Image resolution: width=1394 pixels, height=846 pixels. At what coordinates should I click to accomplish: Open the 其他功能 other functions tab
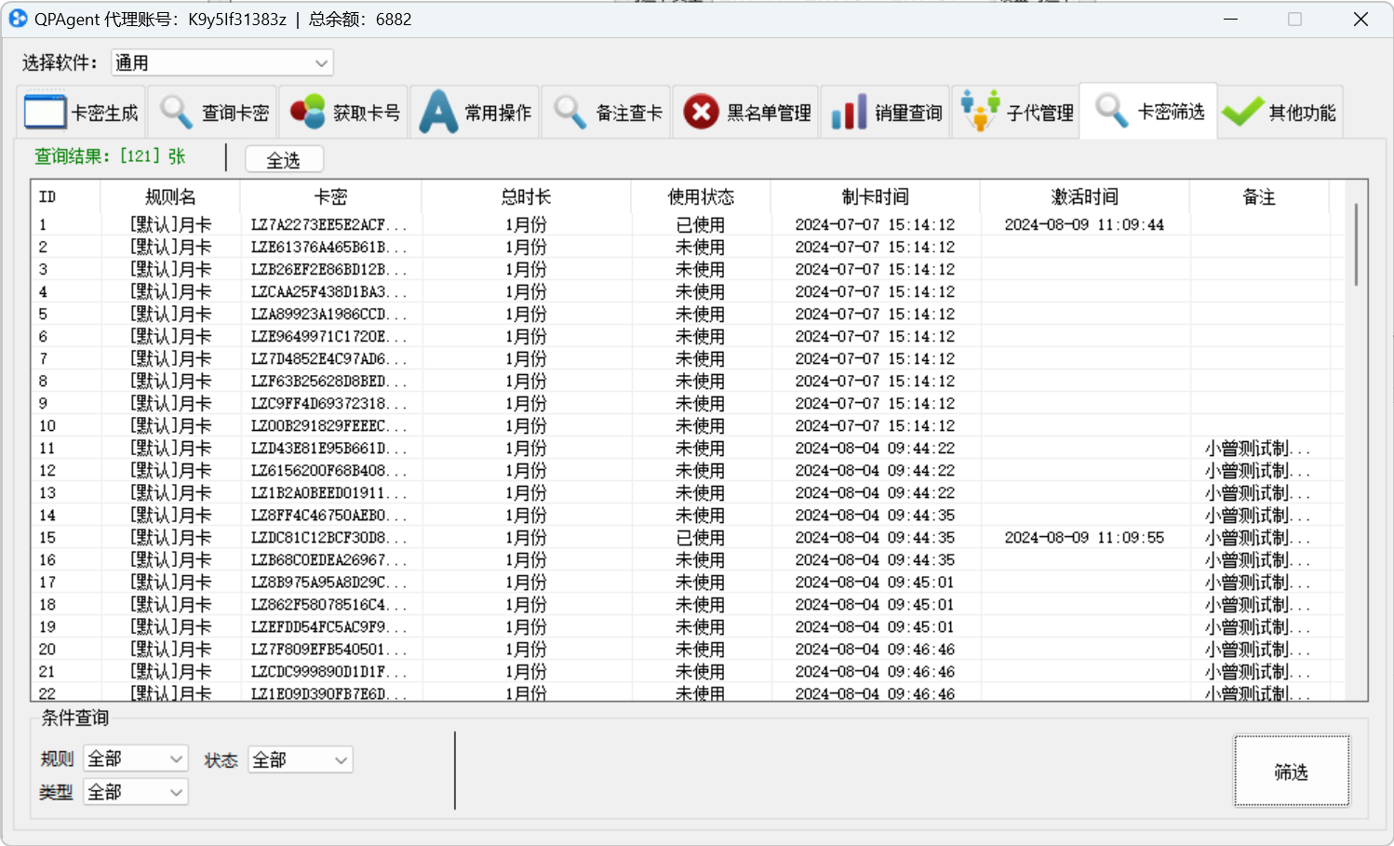click(1280, 111)
